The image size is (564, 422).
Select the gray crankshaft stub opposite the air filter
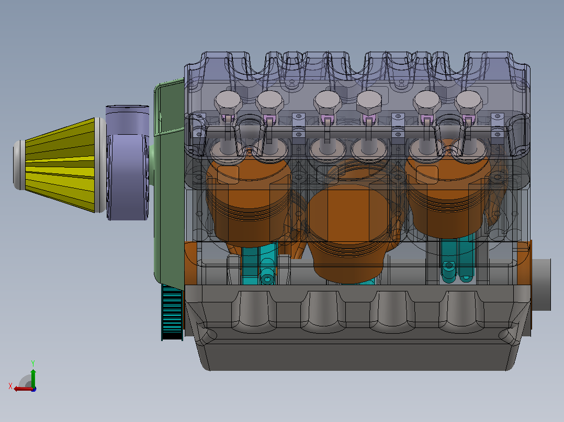(x=541, y=285)
